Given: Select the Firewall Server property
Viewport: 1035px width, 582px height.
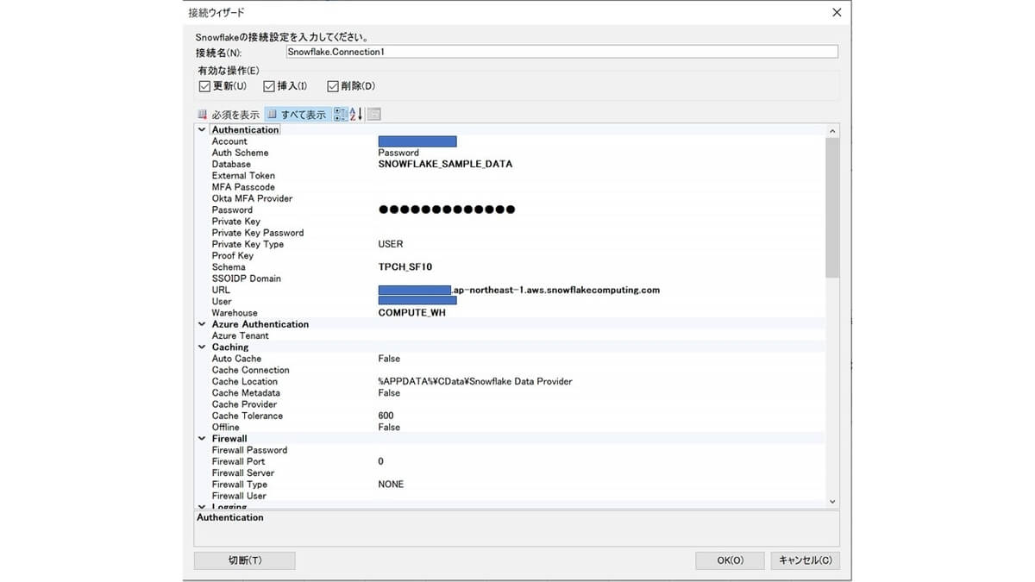Looking at the screenshot, I should [243, 472].
